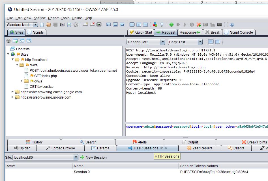268x181 pixels.
Task: Open the Spider tab
Action: (x=22, y=148)
